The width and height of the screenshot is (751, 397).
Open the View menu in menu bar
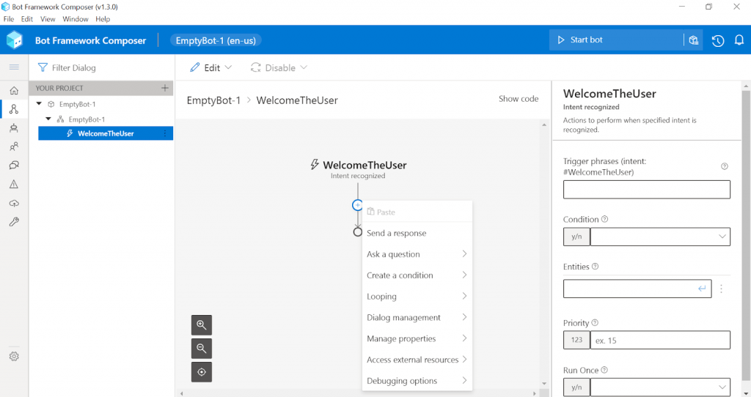pos(48,19)
